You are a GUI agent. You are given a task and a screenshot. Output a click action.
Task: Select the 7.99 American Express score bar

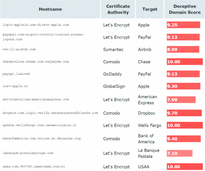181,100
